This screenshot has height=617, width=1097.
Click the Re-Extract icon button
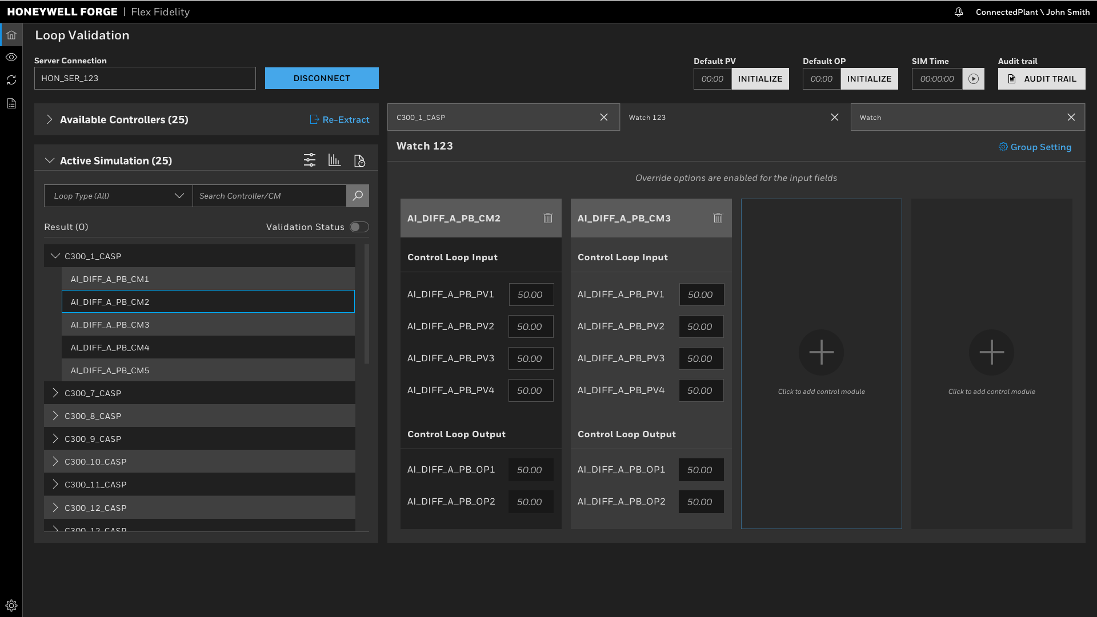[315, 120]
